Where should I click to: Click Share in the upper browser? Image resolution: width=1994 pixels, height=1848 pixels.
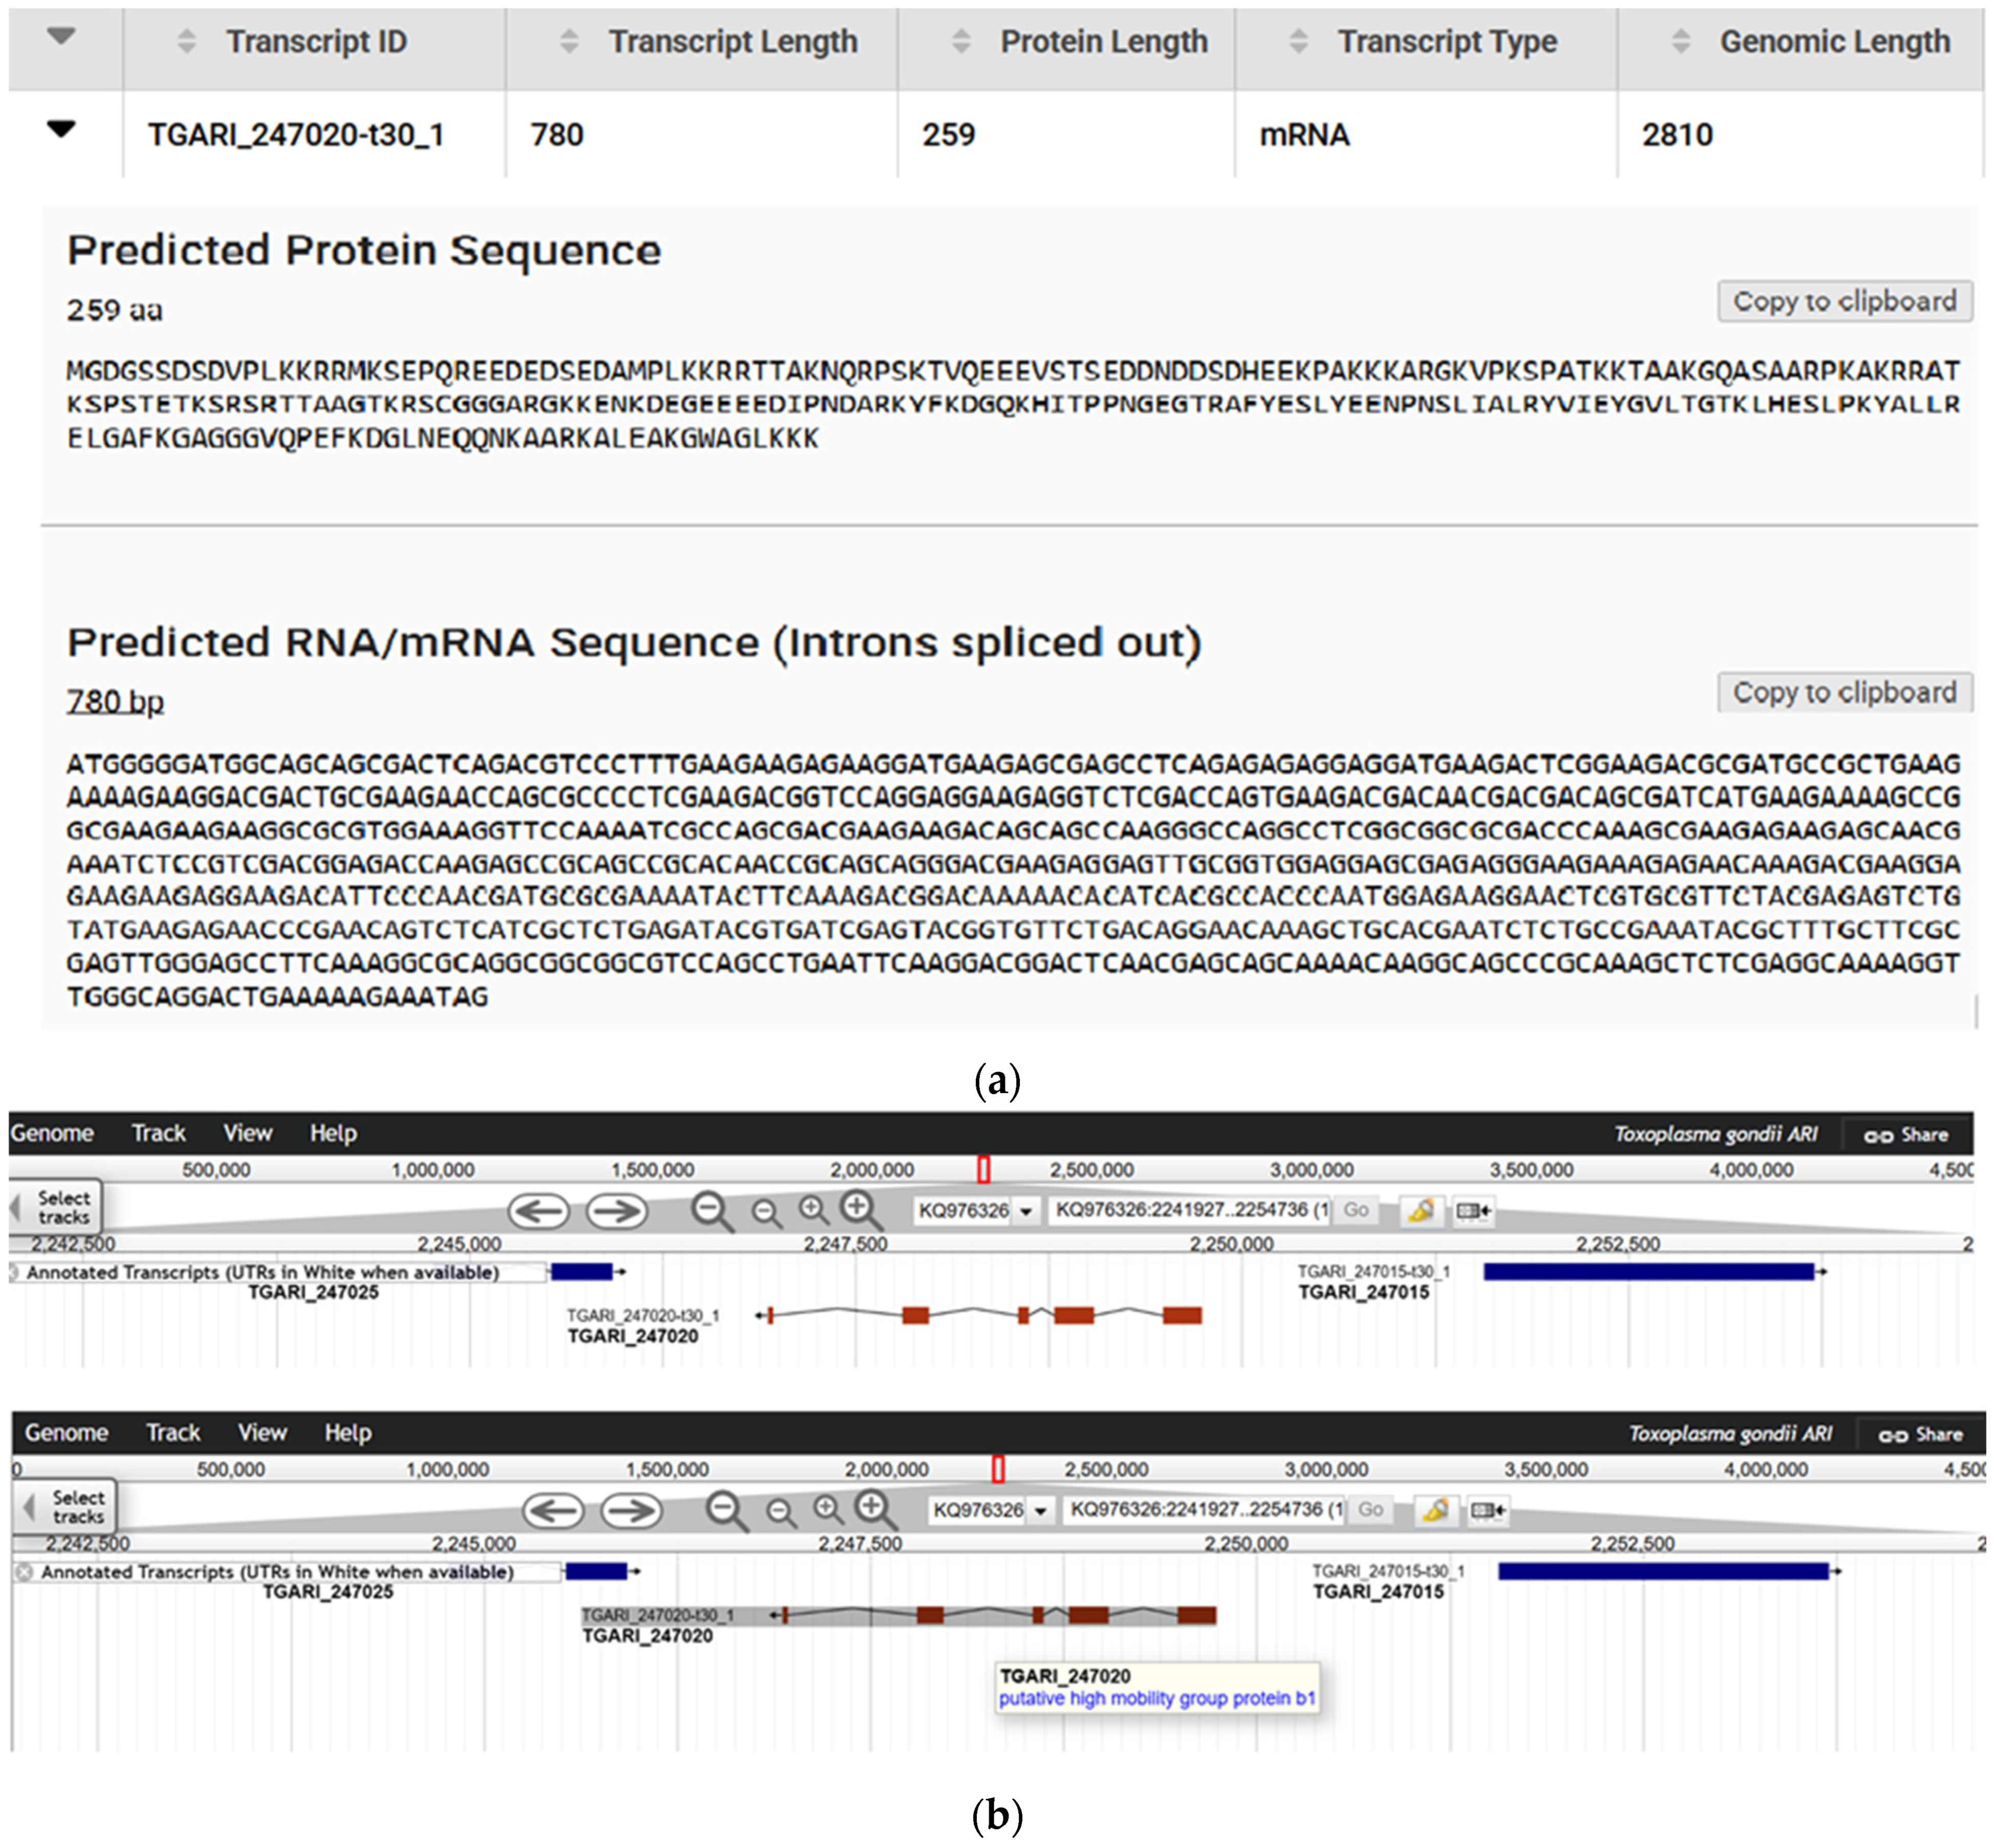pos(1906,1135)
